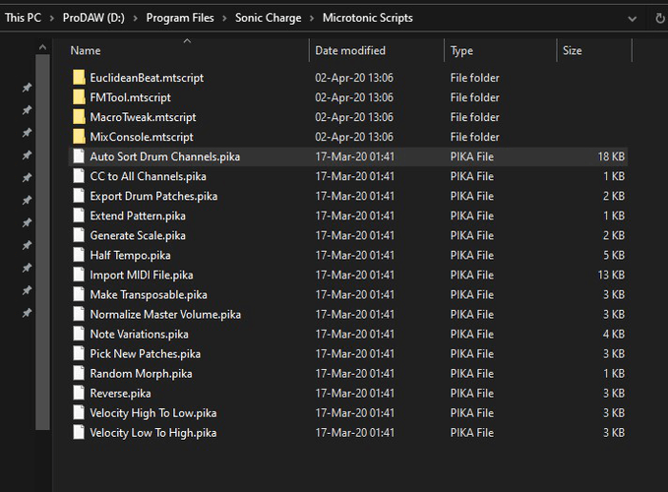Click the Note Variations.pika file icon

pos(79,334)
